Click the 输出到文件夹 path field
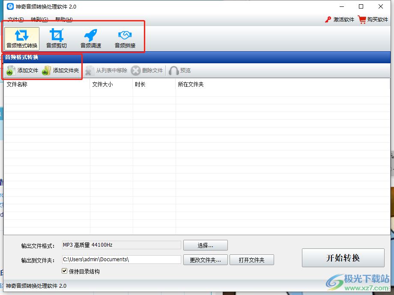Viewport: 394px width, 295px height. tap(121, 260)
